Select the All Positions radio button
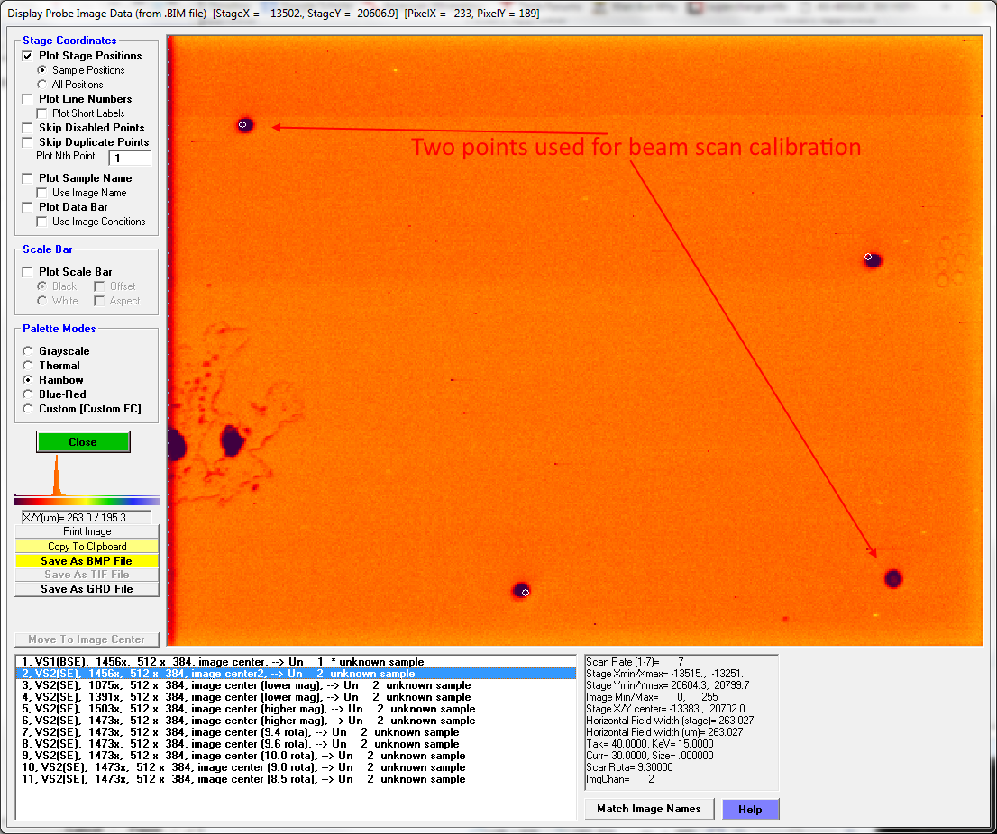The height and width of the screenshot is (834, 997). (x=42, y=85)
